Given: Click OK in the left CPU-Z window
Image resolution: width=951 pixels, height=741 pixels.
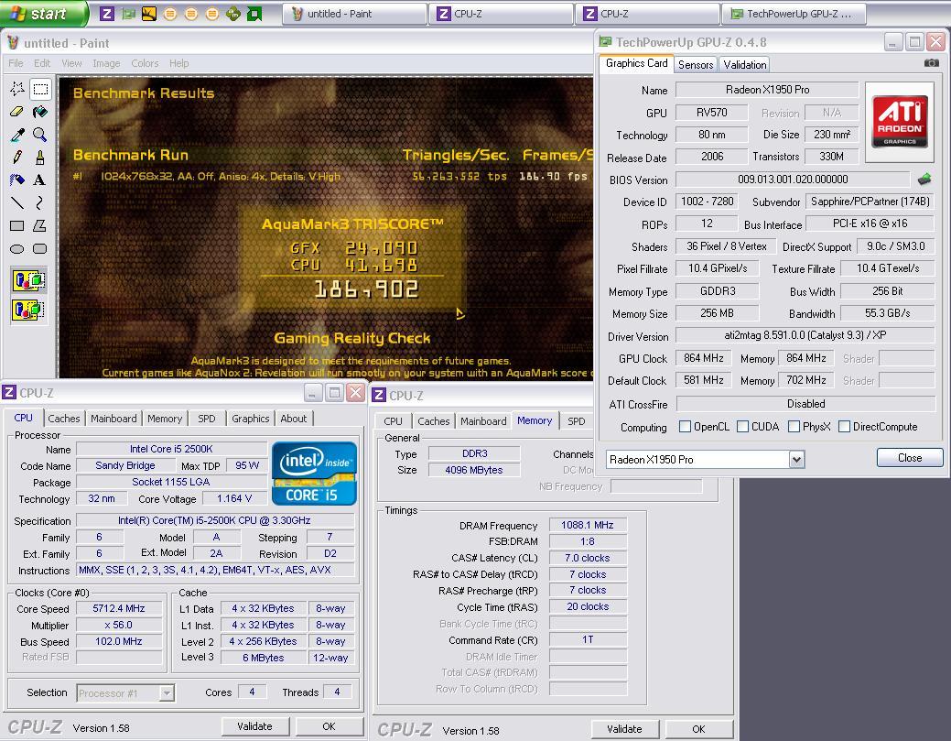Looking at the screenshot, I should [x=329, y=725].
